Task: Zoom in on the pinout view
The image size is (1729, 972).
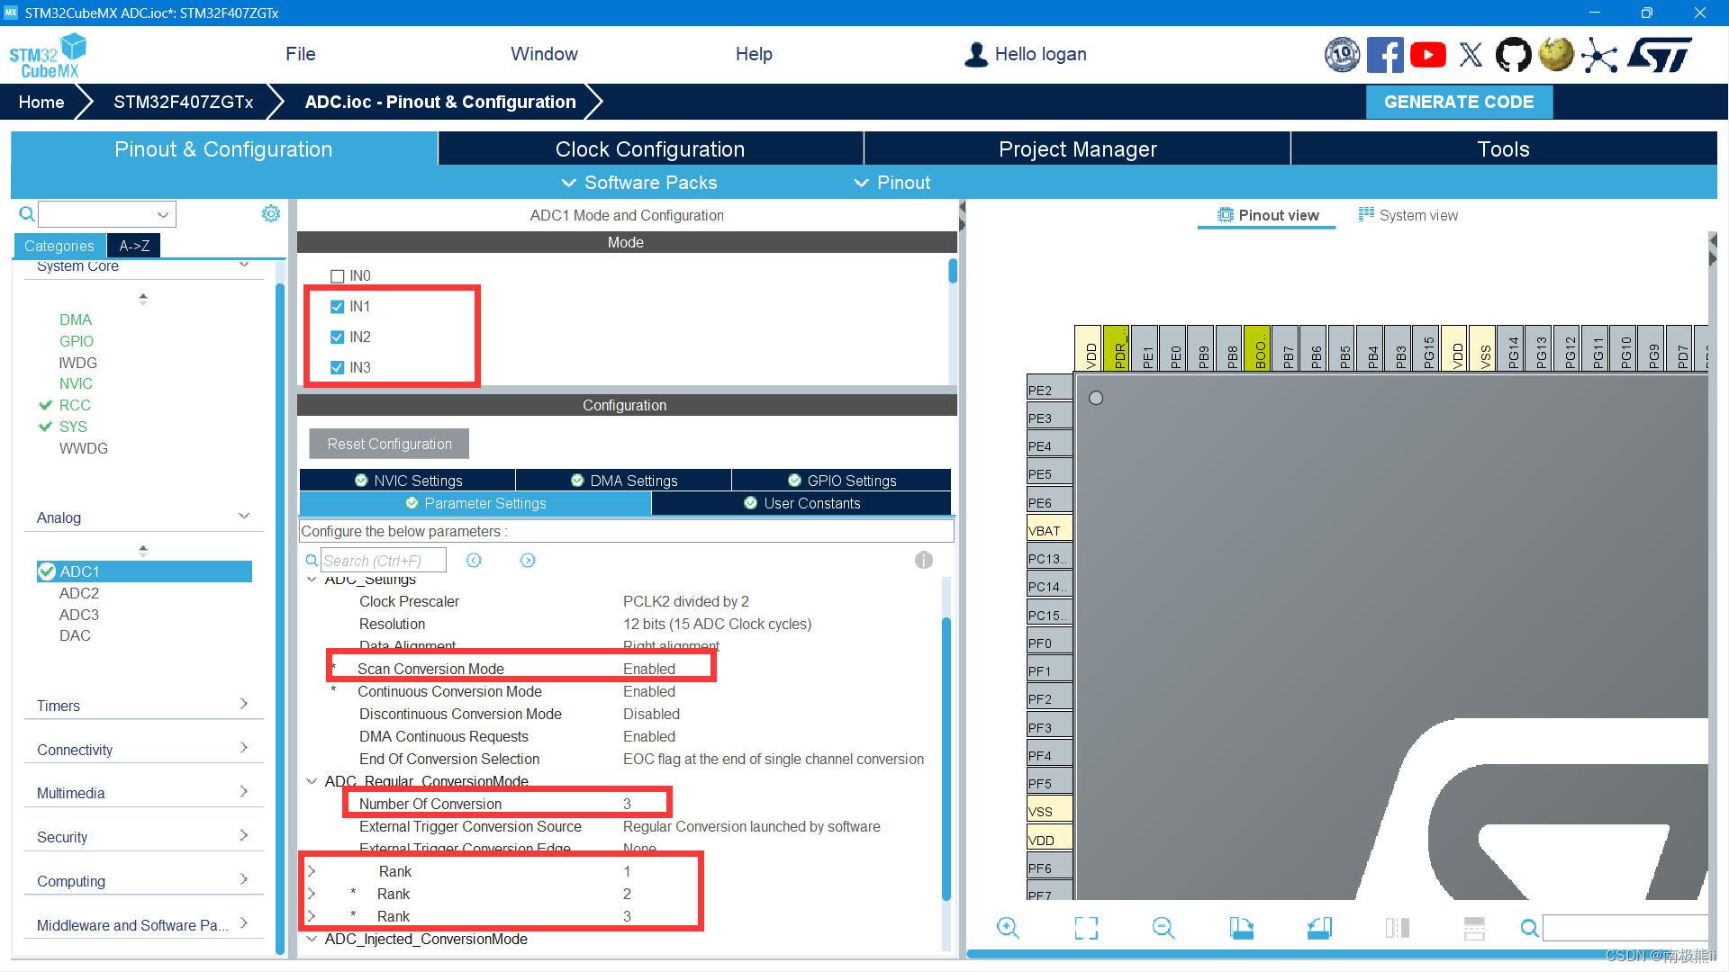Action: [x=1008, y=928]
